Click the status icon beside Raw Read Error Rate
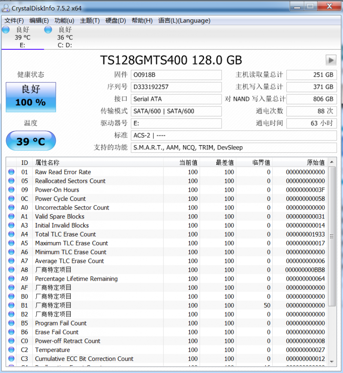Viewport: 343px width, 373px height. tap(11, 172)
